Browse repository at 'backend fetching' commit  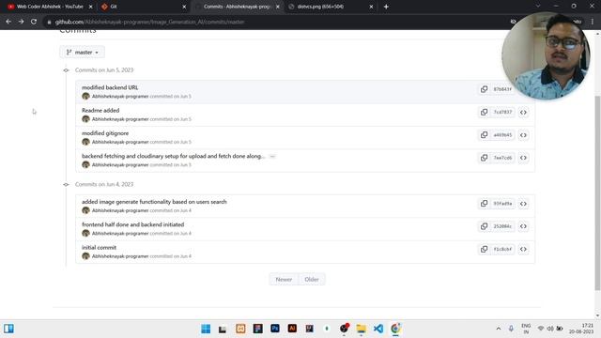tap(523, 158)
